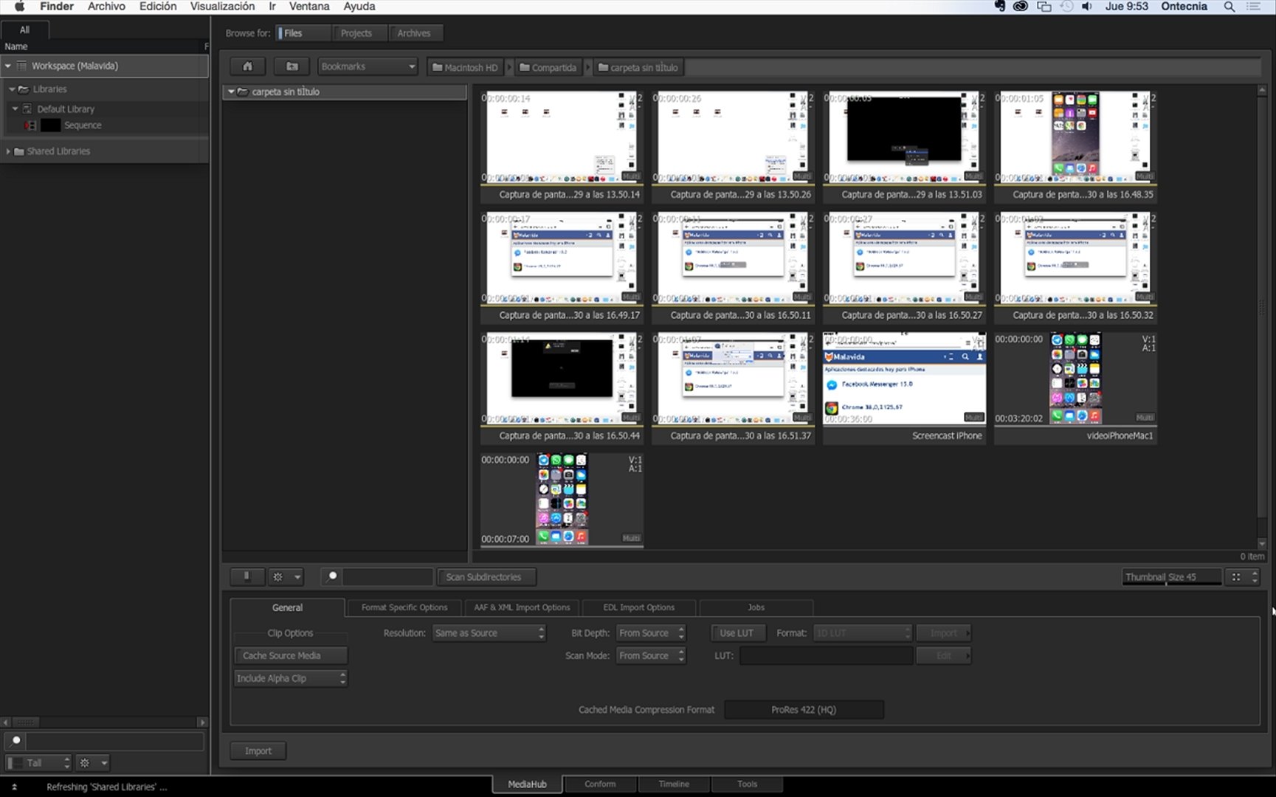Viewport: 1276px width, 797px height.
Task: Open the Tools tab
Action: (x=747, y=784)
